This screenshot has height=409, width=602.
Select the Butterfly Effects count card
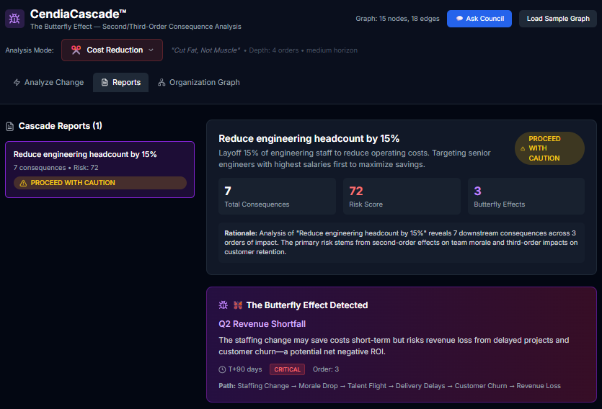coord(526,197)
